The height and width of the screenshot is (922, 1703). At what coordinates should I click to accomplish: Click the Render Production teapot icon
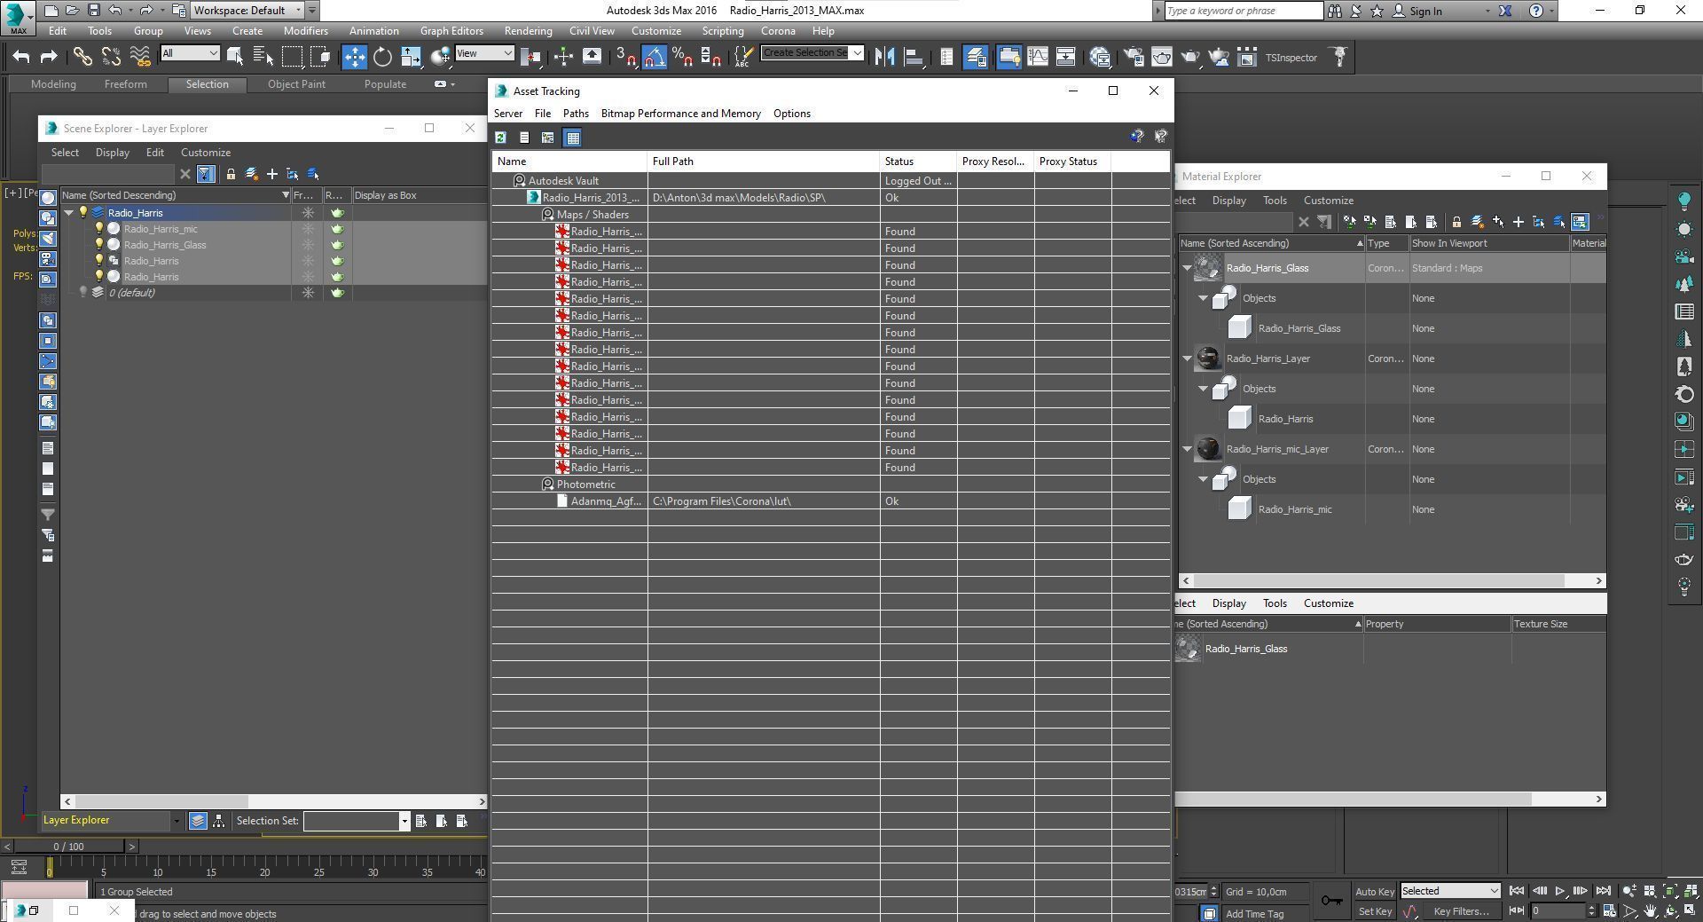pyautogui.click(x=1190, y=58)
